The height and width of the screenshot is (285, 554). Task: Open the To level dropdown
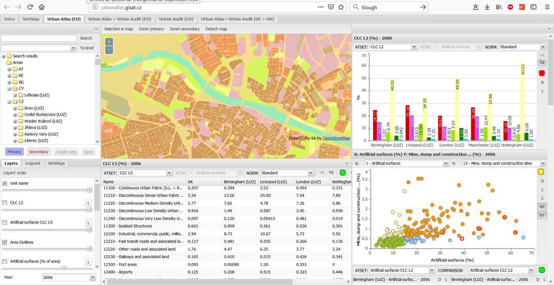73,48
